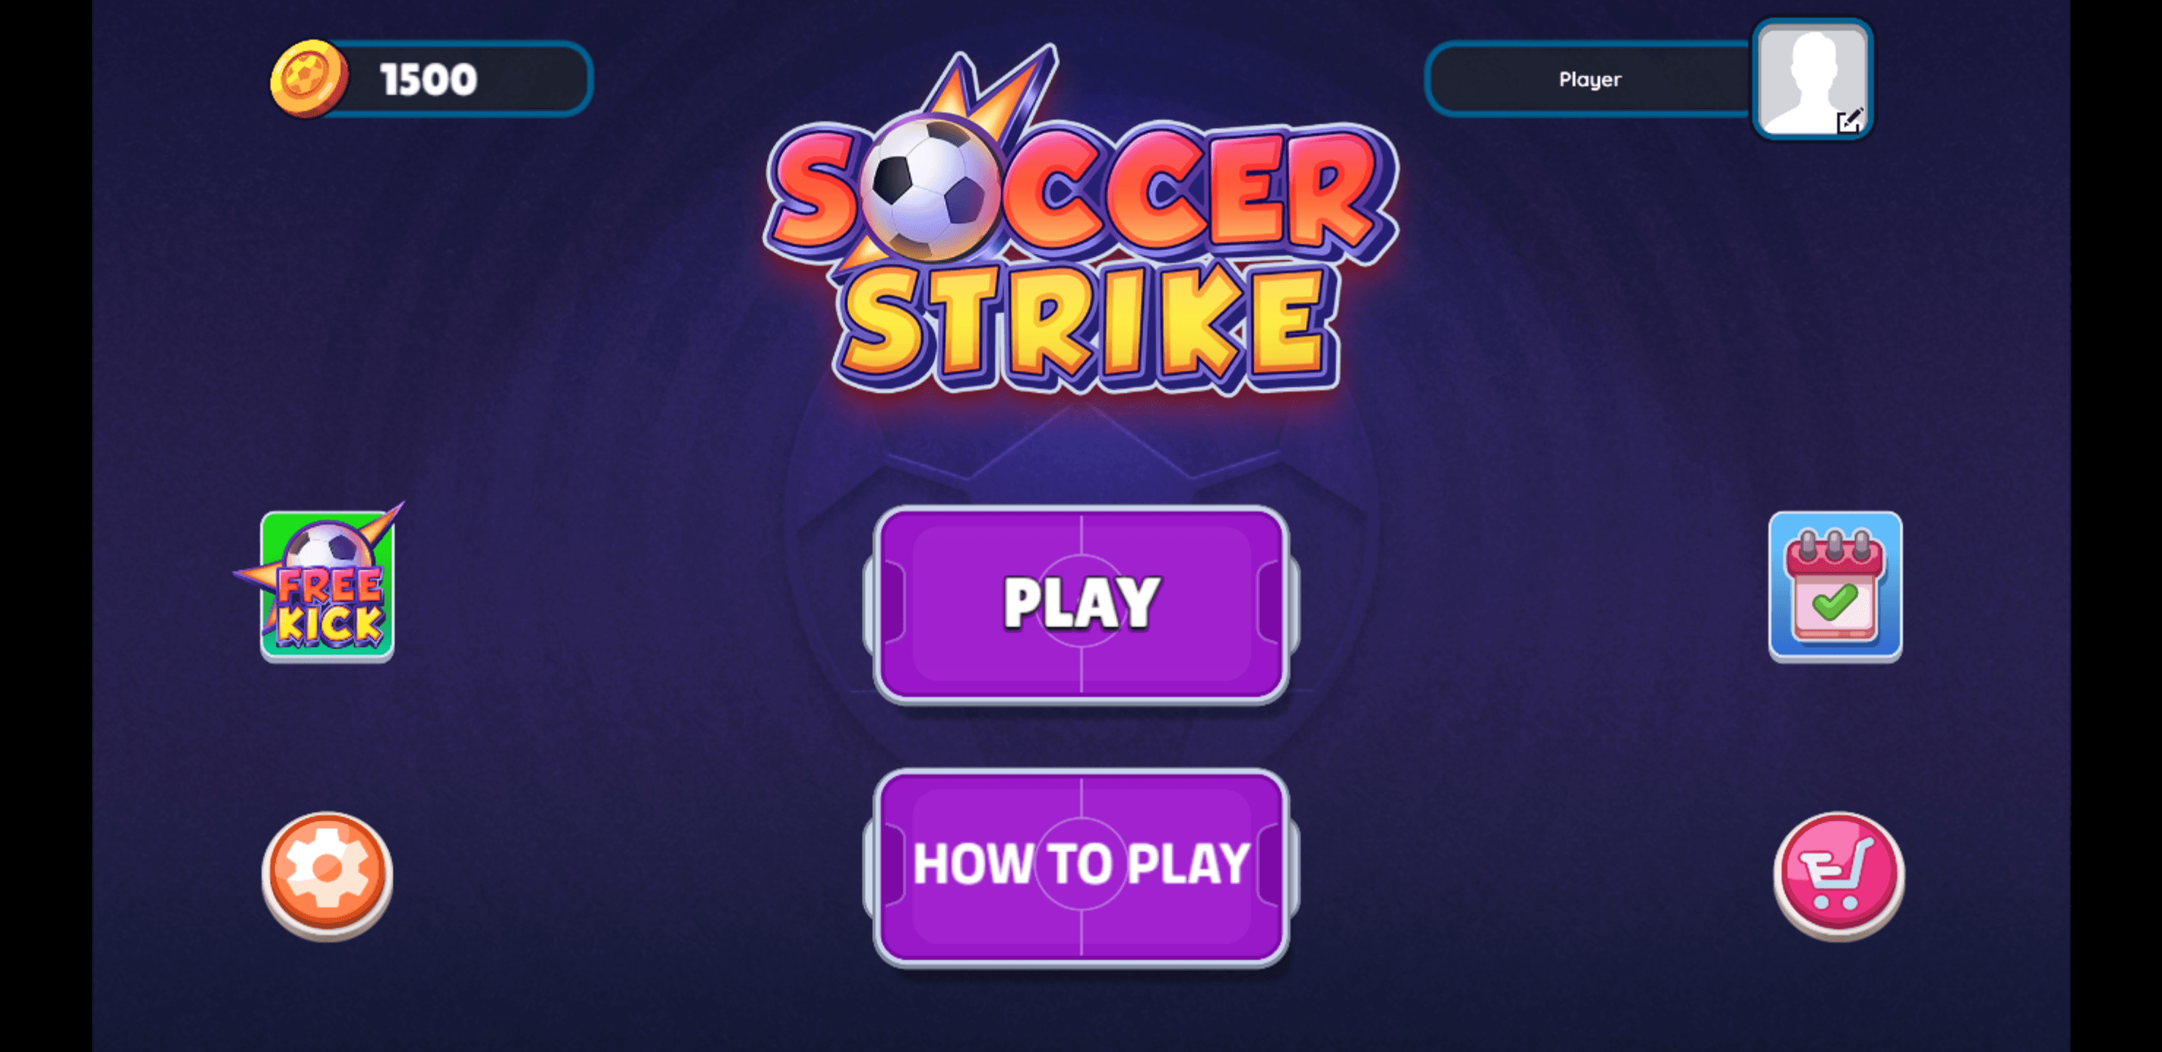2162x1052 pixels.
Task: Click the Player name field
Action: click(x=1589, y=79)
